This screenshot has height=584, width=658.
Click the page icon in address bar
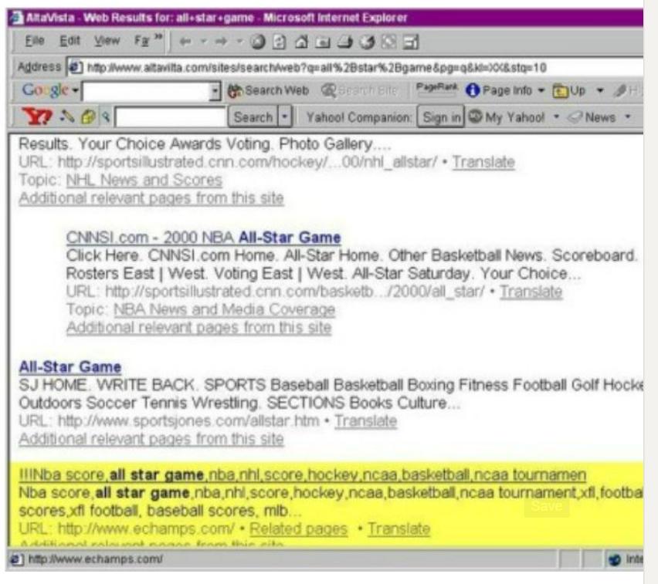point(75,67)
